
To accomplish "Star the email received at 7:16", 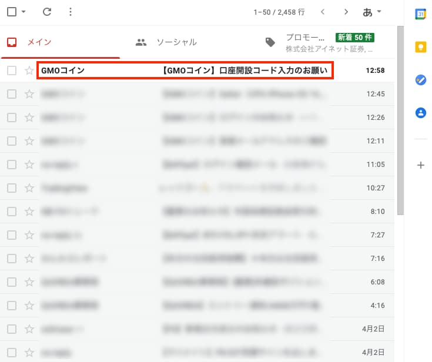I will [29, 259].
